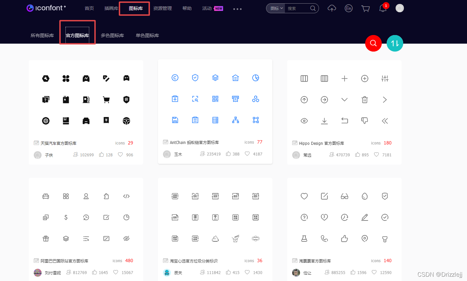Click the phone handset icon in 淘票票 library
The height and width of the screenshot is (281, 467).
324,238
